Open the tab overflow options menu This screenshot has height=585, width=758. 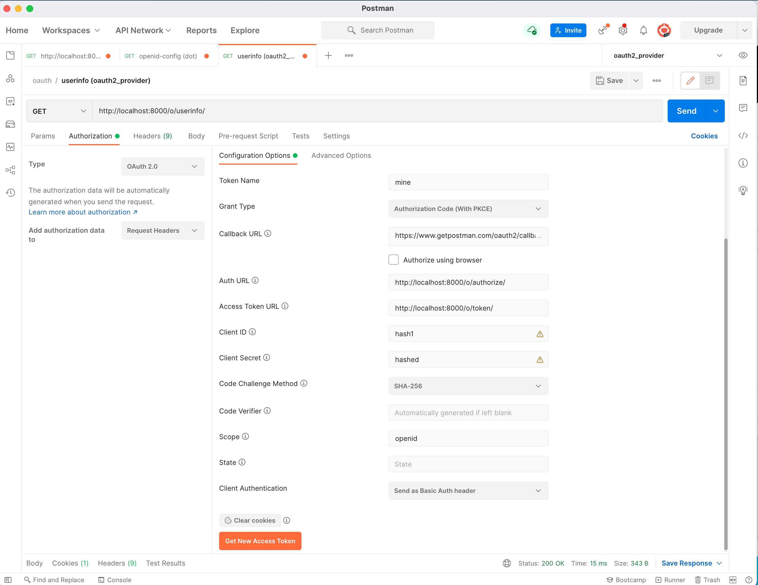point(349,55)
